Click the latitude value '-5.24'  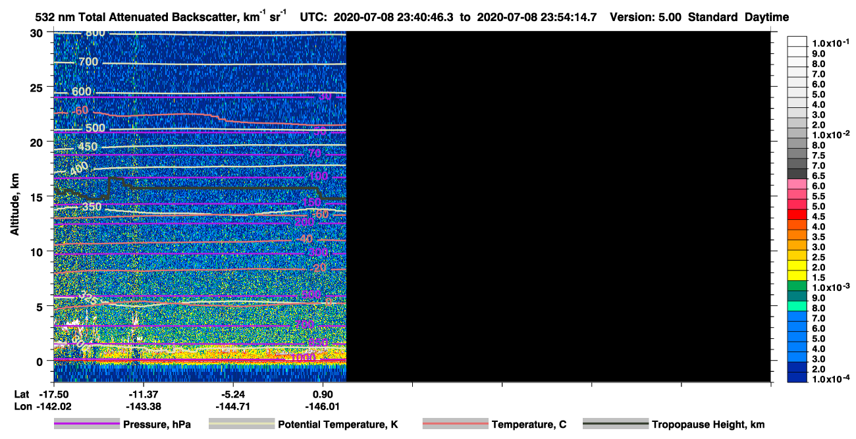233,394
